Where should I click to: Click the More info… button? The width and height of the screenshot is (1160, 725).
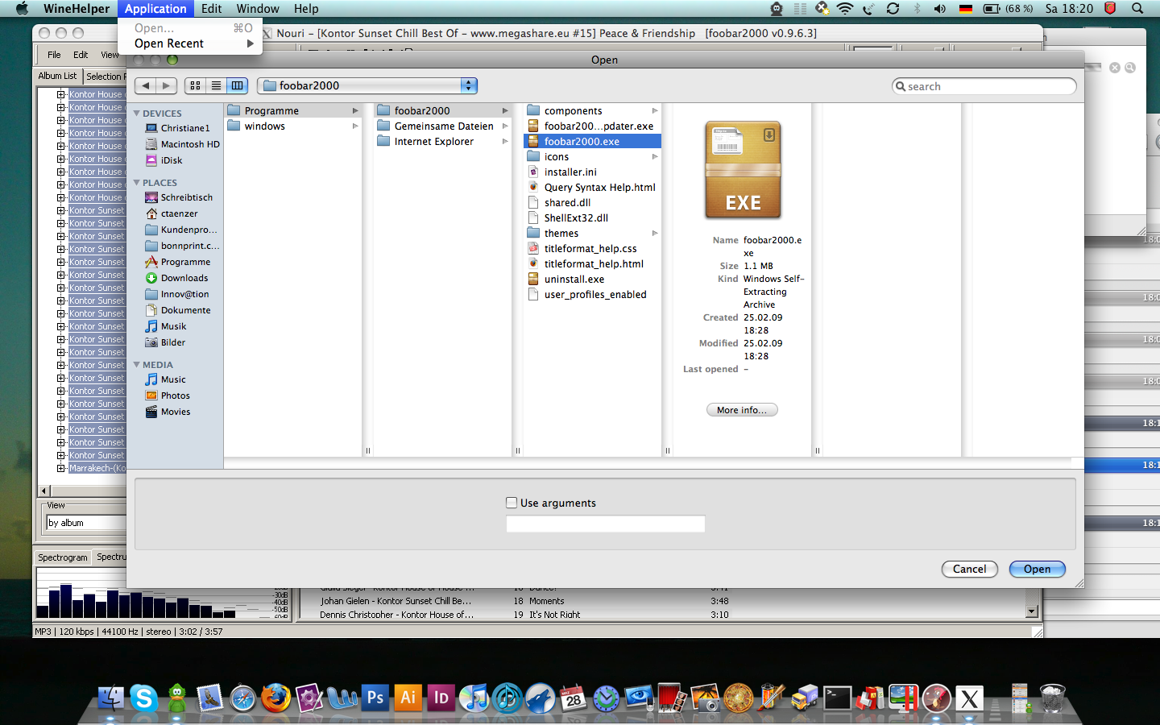tap(742, 410)
